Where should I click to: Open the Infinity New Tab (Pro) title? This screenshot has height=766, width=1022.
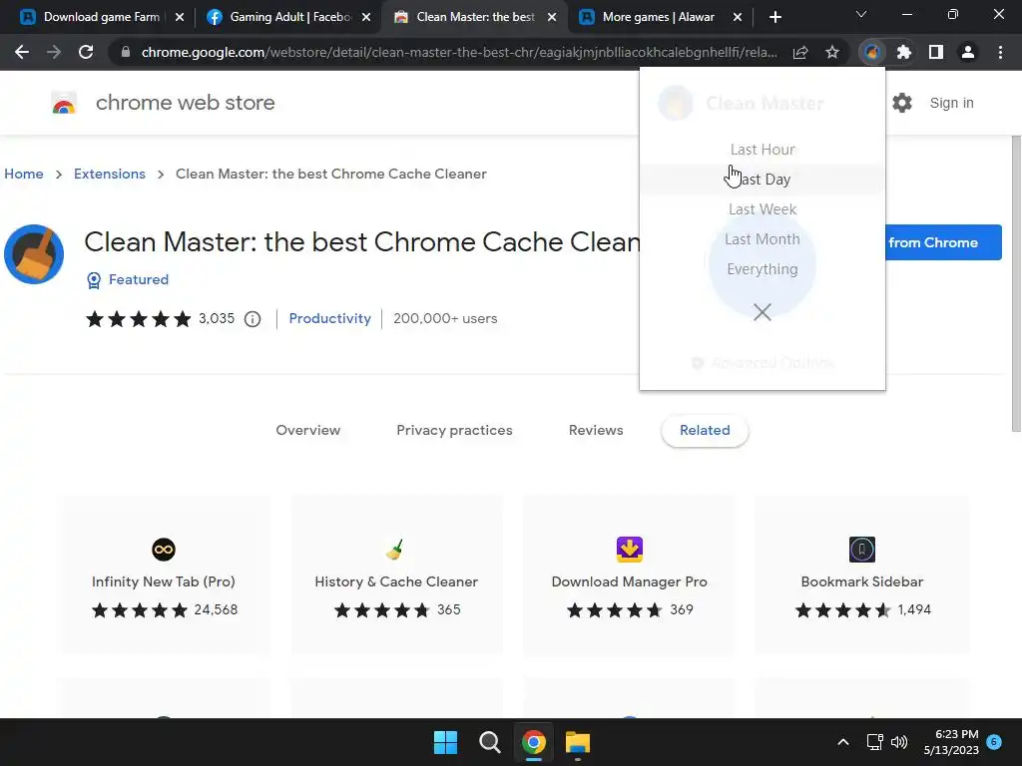[164, 581]
